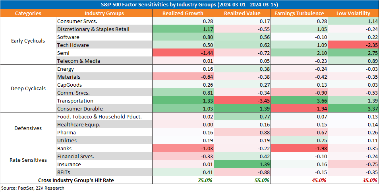Click the Early Cyclicals category cell

tap(28, 41)
